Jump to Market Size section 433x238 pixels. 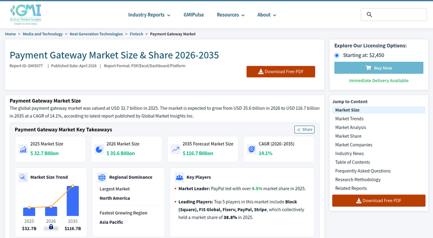point(379,110)
